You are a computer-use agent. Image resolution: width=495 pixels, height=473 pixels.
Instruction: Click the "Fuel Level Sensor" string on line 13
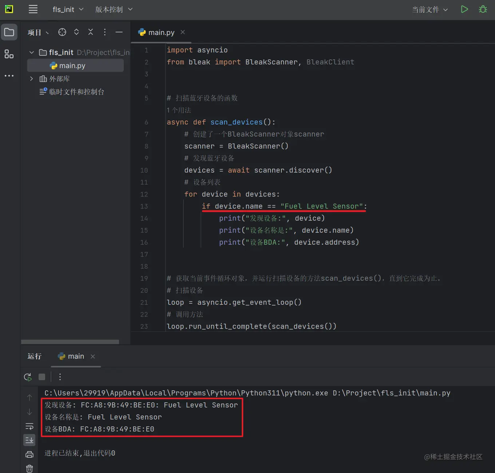[x=322, y=206]
